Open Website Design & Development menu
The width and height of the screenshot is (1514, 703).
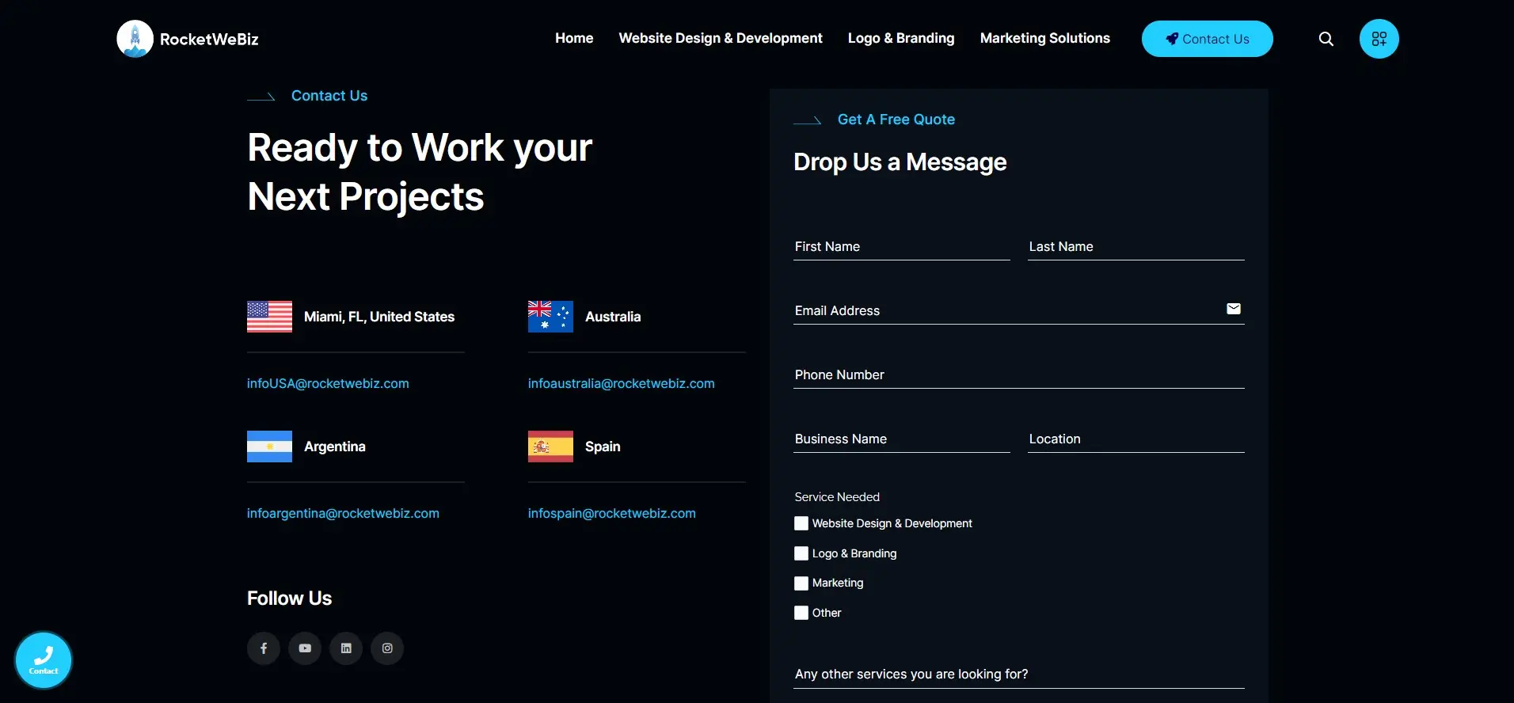coord(720,38)
